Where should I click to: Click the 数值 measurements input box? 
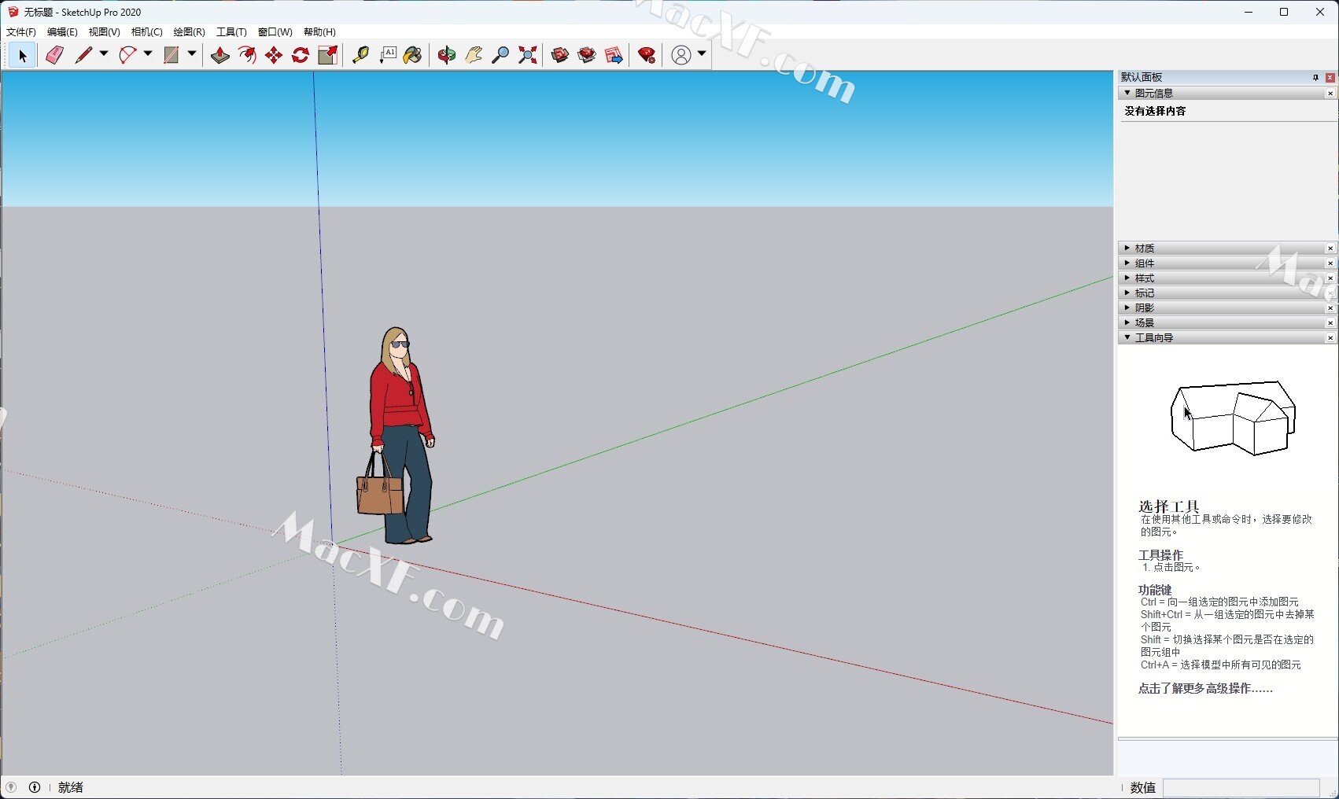tap(1241, 788)
